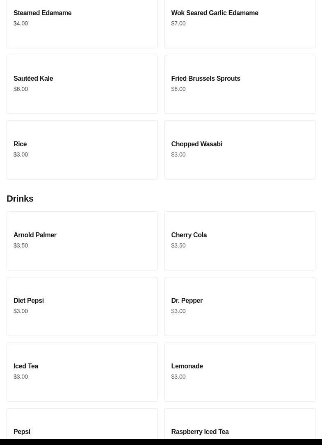This screenshot has height=445, width=322.
Task: Click the $7.00 Garlic Edamame price
Action: tap(178, 24)
